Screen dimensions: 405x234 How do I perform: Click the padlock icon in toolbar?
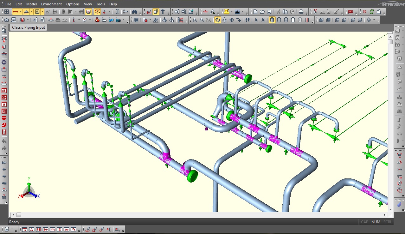point(379,12)
